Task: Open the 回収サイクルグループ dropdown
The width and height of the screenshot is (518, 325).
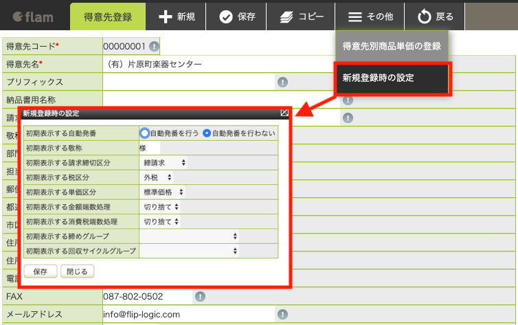Action: pos(190,251)
